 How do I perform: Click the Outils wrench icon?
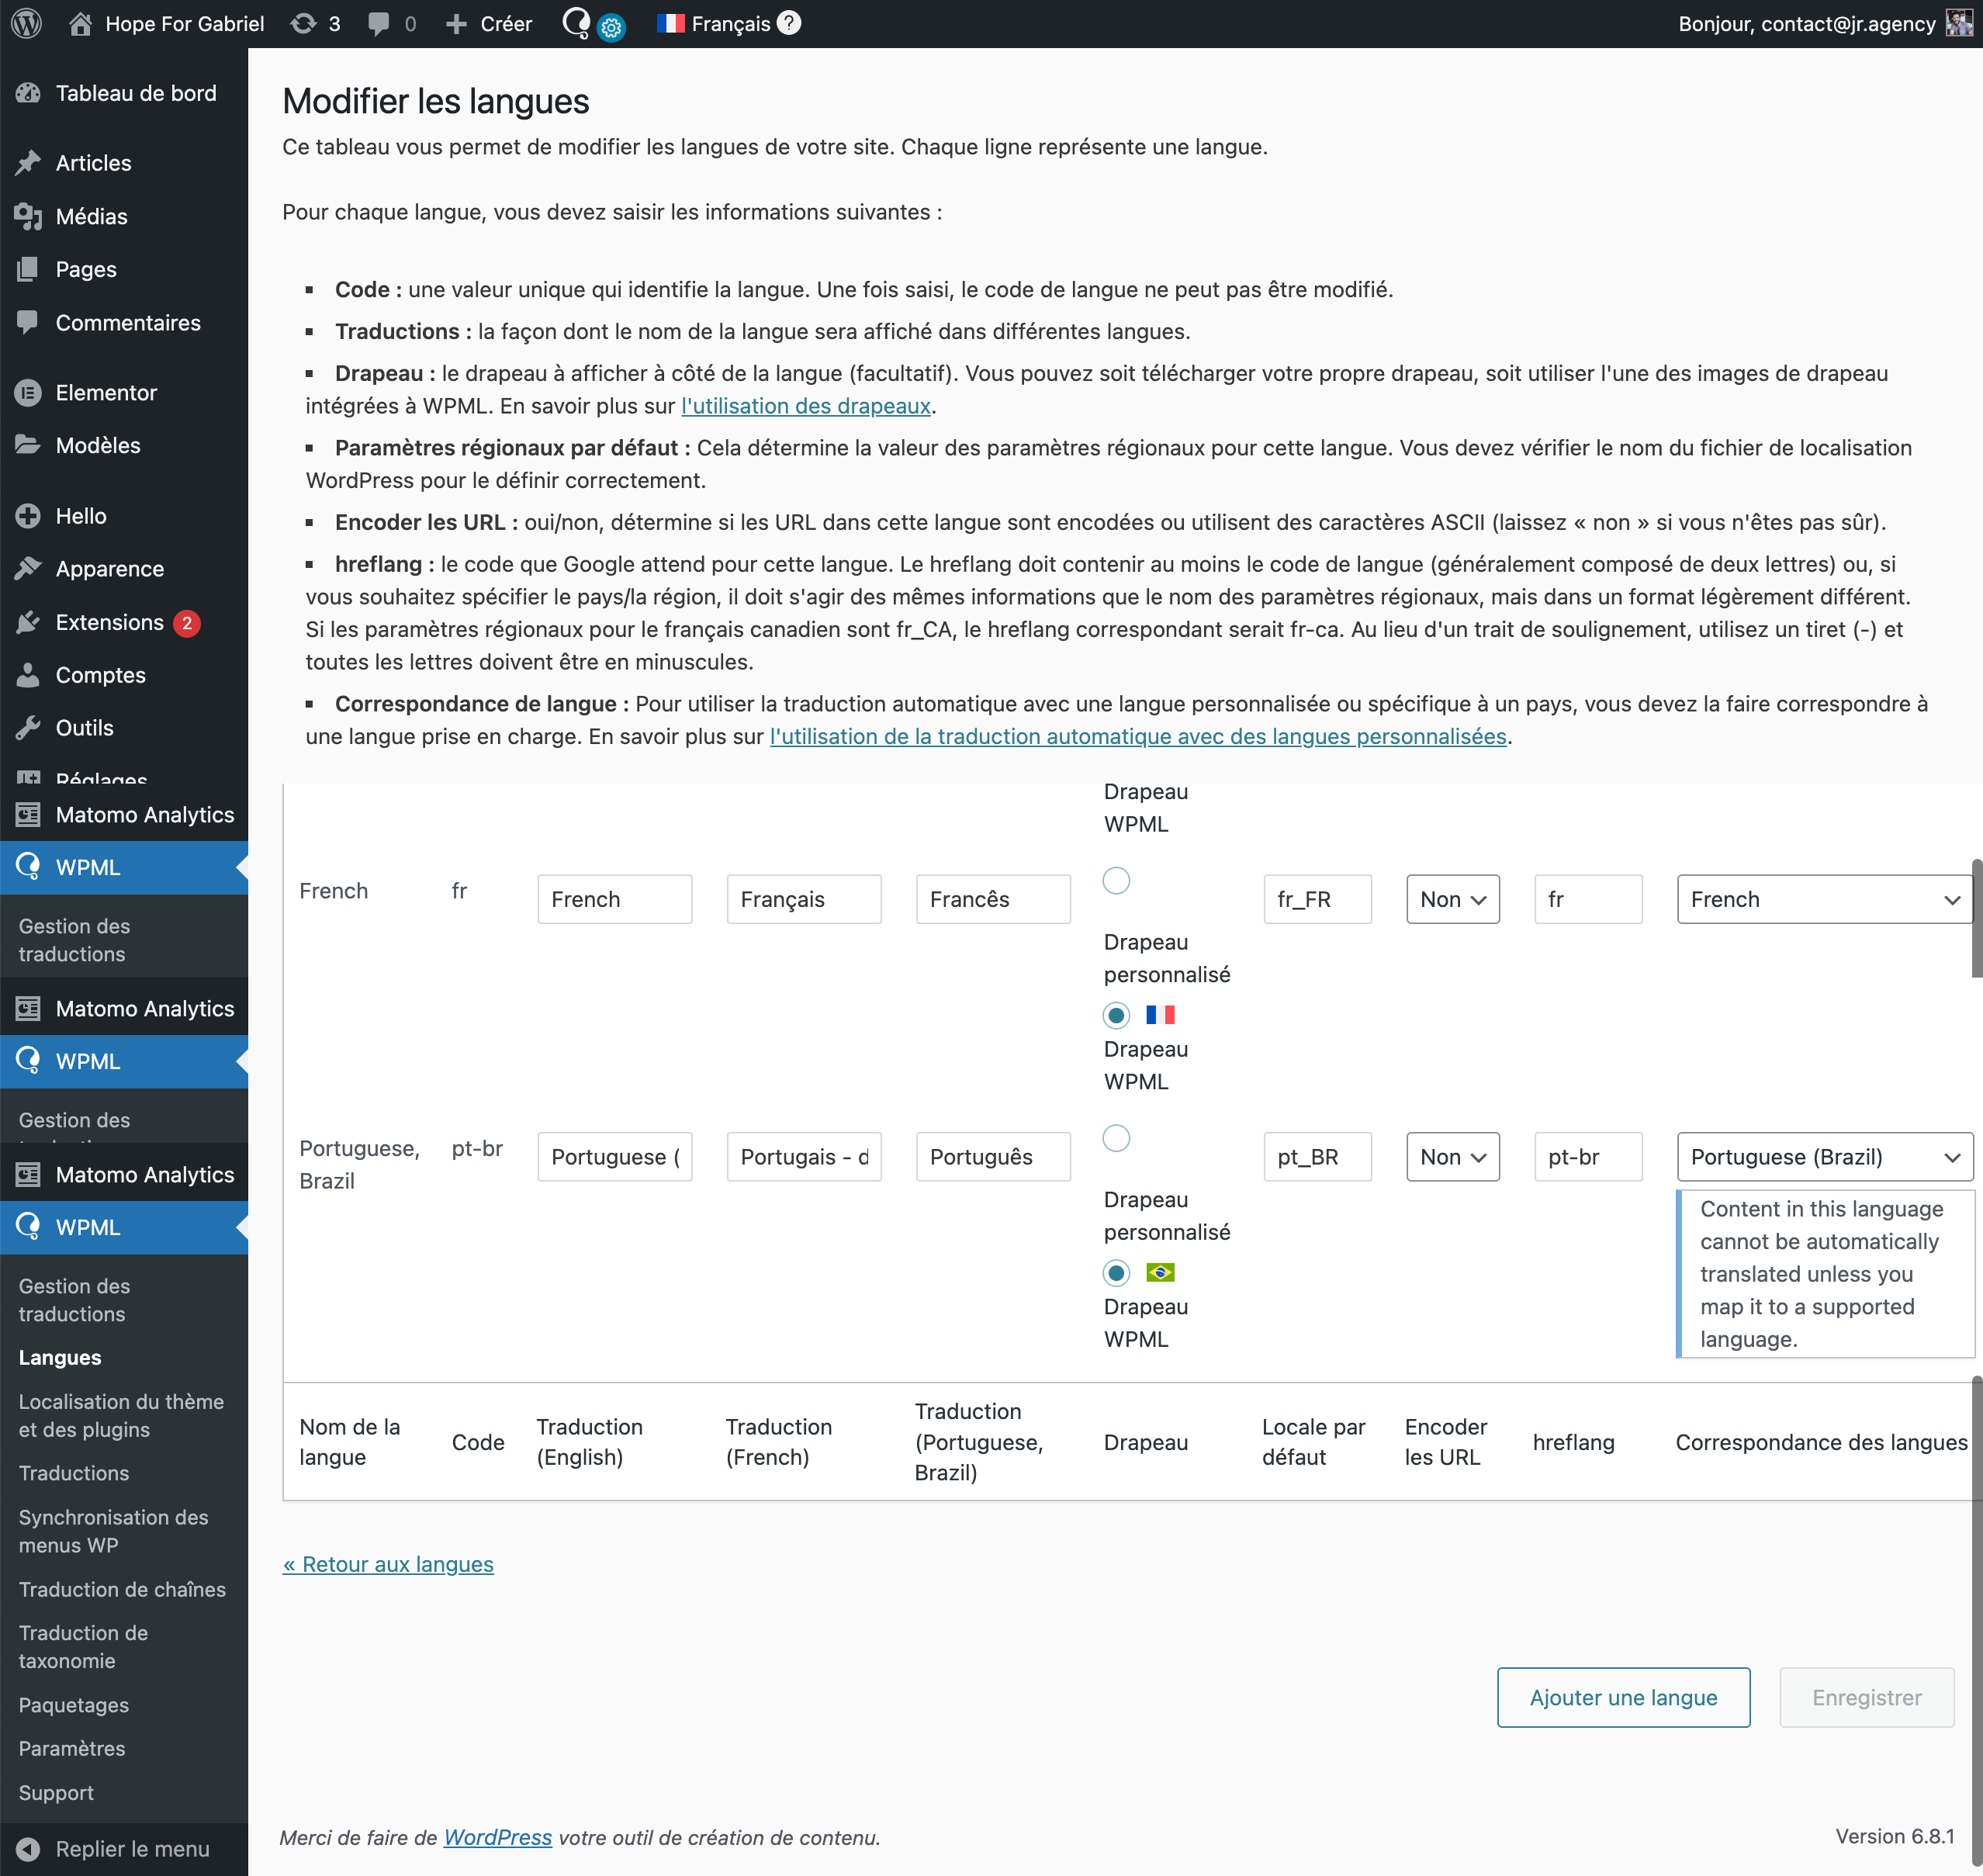(x=28, y=727)
